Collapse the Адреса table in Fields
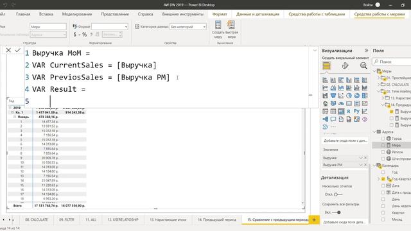 [x=374, y=132]
